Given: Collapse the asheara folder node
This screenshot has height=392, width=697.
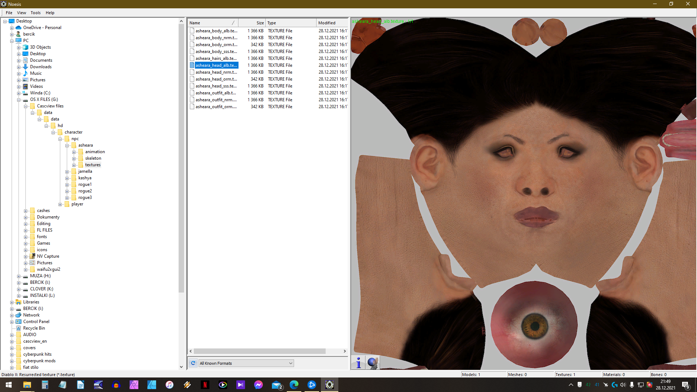Looking at the screenshot, I should tap(67, 146).
